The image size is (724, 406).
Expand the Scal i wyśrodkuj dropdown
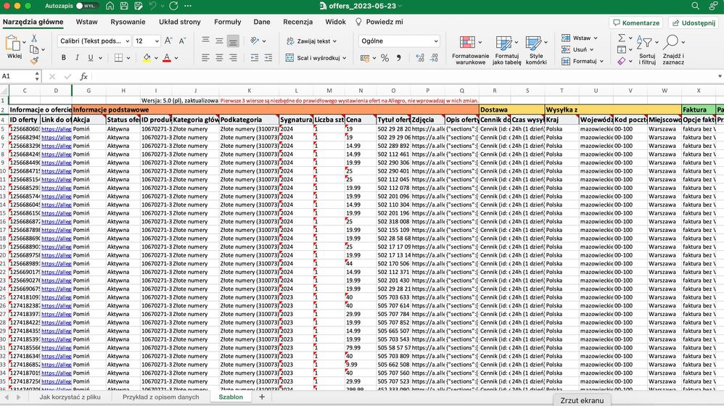click(344, 58)
